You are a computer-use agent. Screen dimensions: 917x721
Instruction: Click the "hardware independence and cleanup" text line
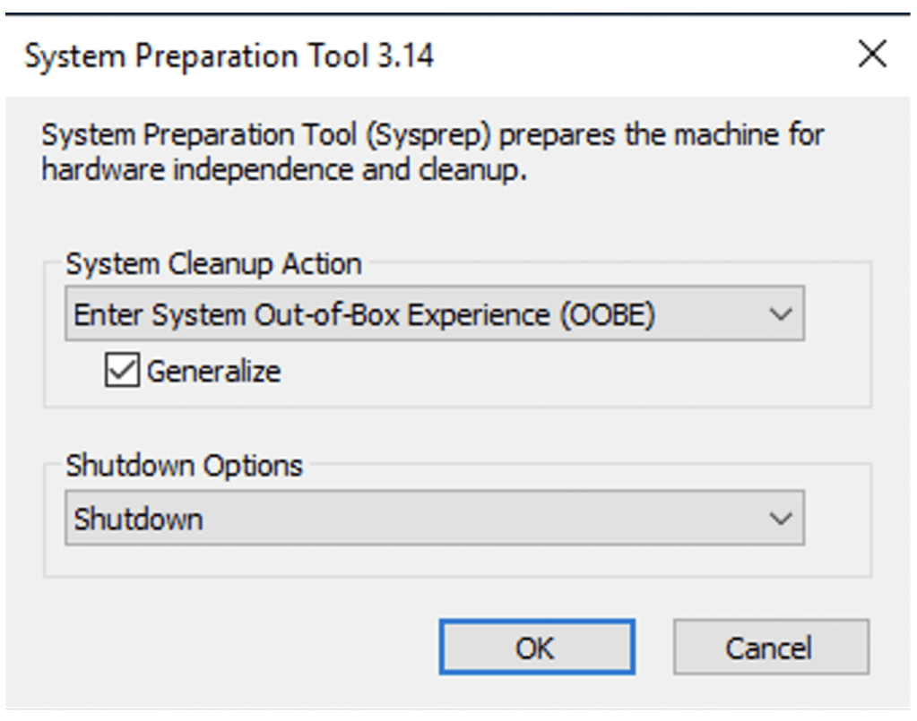point(284,170)
